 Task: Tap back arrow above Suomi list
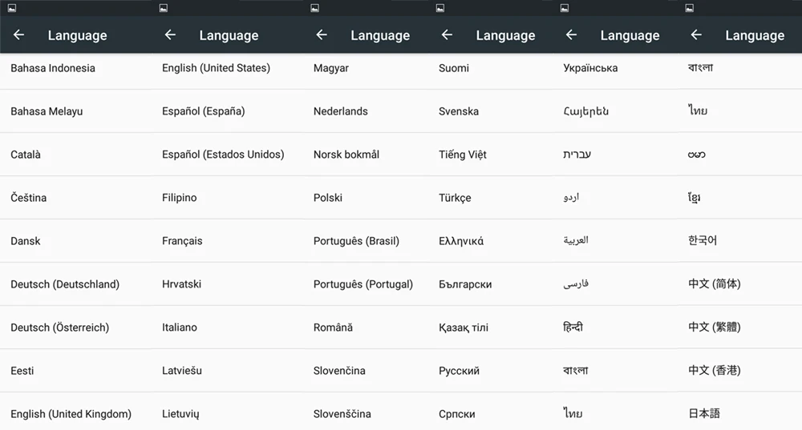click(447, 34)
